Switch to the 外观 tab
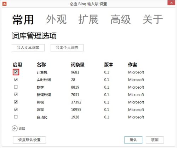 56,19
